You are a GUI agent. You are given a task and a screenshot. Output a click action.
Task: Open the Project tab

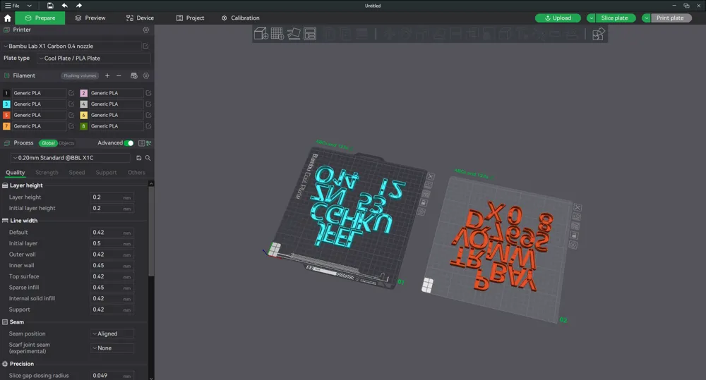point(190,18)
